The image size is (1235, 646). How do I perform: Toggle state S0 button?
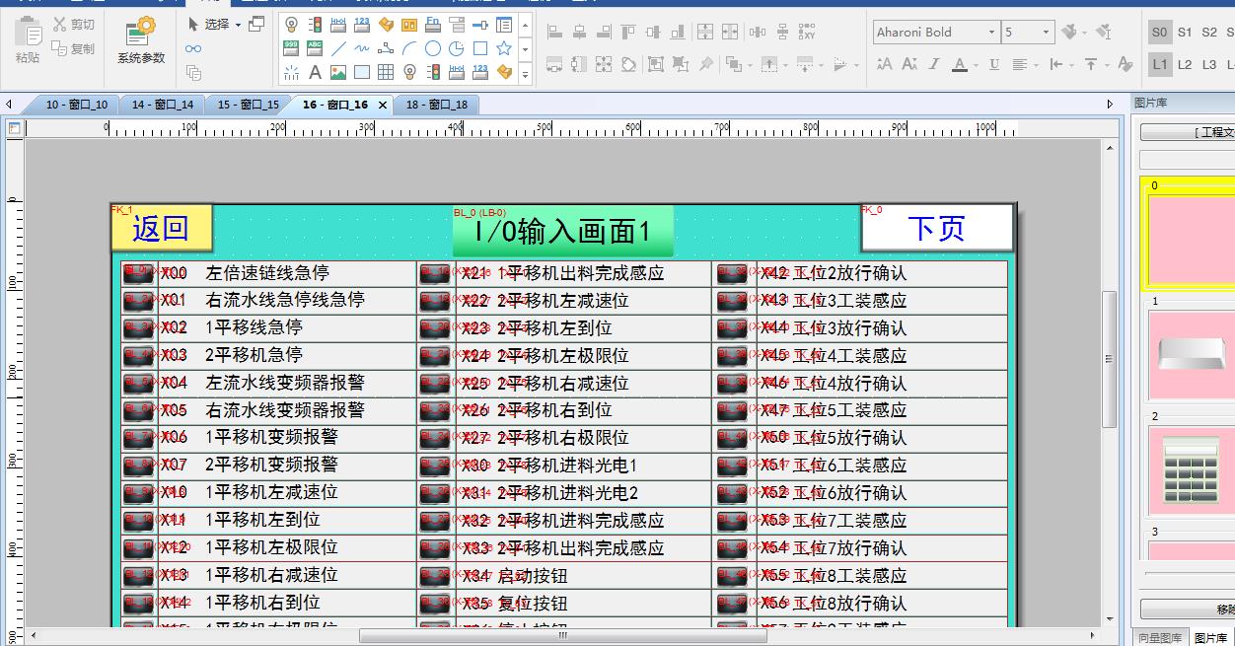click(1160, 33)
